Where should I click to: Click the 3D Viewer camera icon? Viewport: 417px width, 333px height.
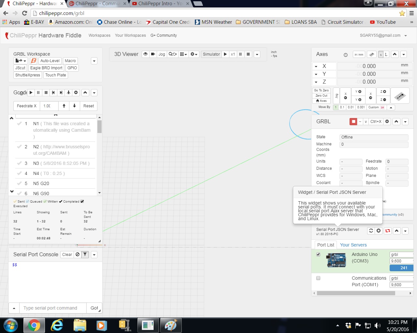click(153, 54)
